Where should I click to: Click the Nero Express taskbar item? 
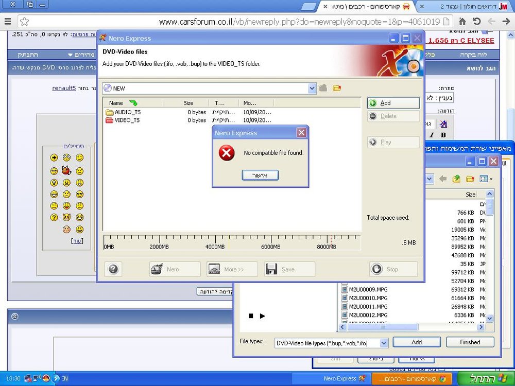tap(331, 378)
